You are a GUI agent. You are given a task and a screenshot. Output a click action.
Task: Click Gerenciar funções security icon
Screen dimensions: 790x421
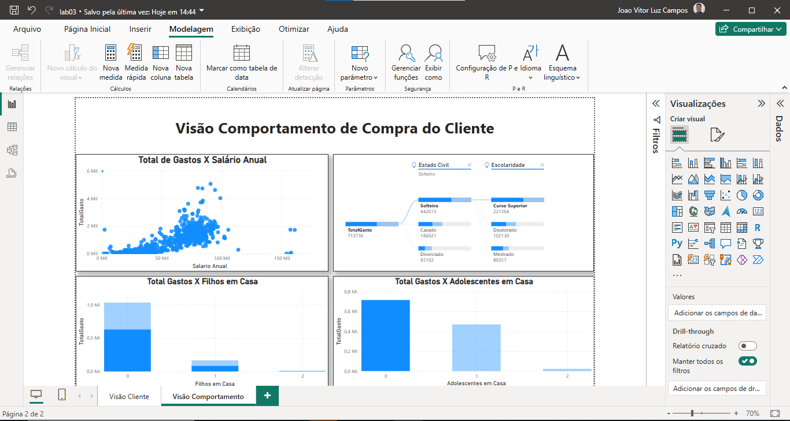[406, 63]
